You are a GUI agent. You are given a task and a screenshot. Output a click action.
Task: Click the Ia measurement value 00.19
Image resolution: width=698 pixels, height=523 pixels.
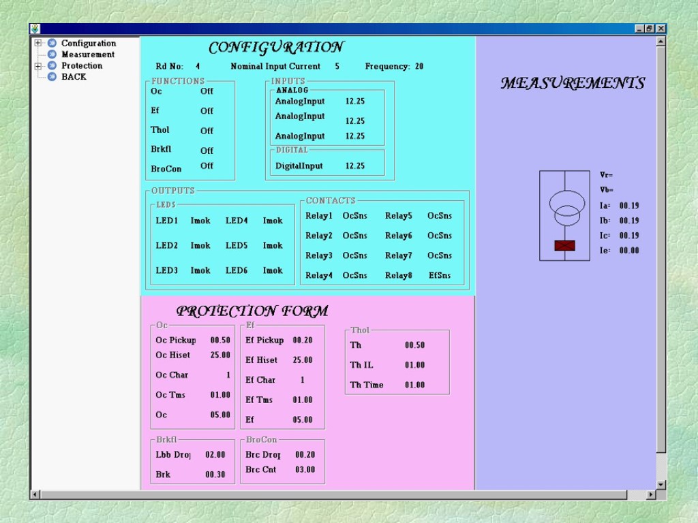[x=629, y=206]
